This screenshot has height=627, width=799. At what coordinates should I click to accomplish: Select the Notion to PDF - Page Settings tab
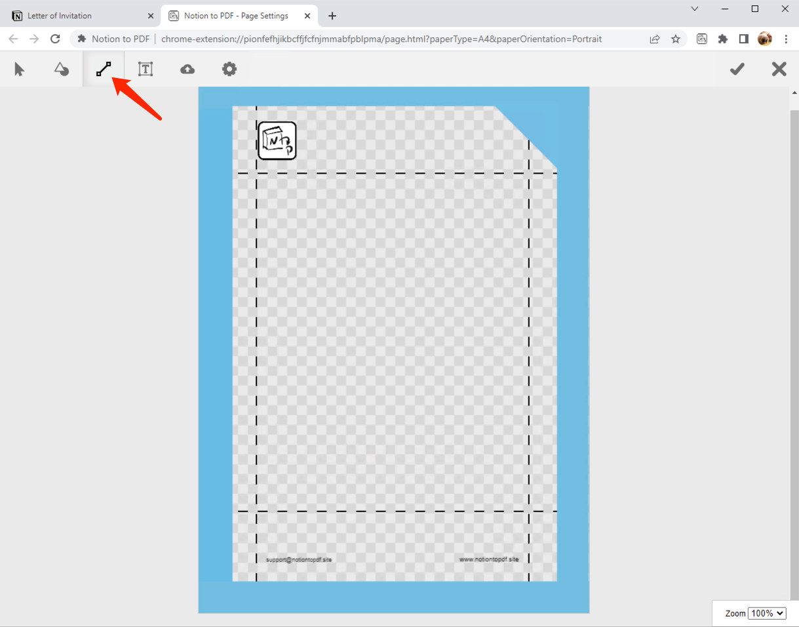(x=236, y=16)
